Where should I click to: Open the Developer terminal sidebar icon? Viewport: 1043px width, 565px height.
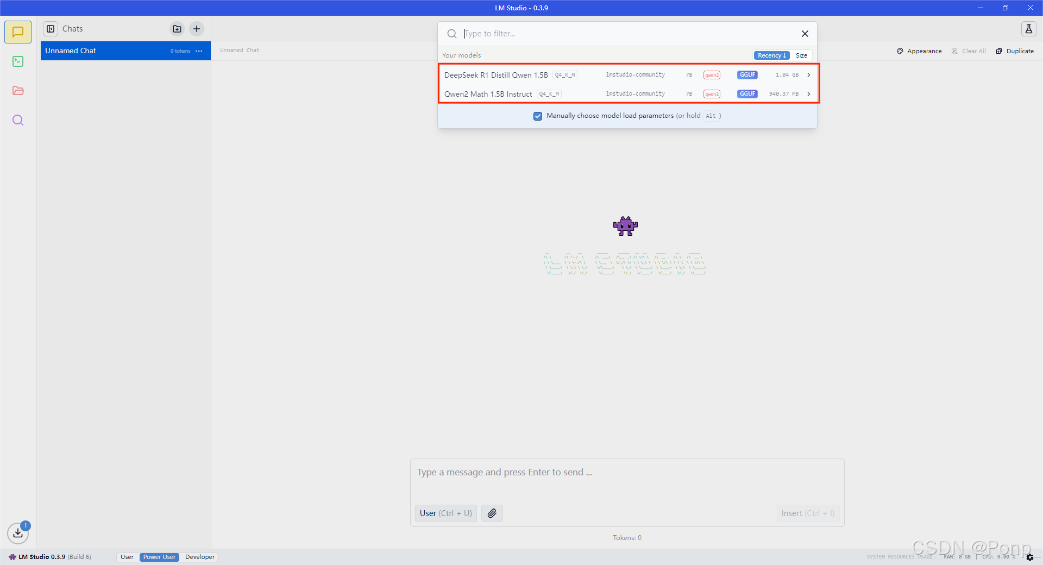18,61
